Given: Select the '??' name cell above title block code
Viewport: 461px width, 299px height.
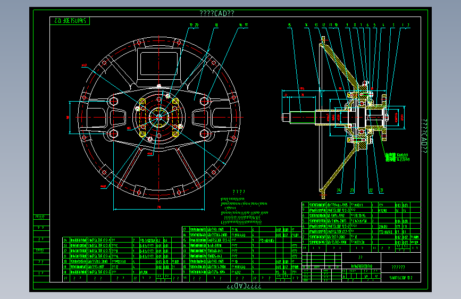Looking at the screenshot, I should [x=361, y=257].
